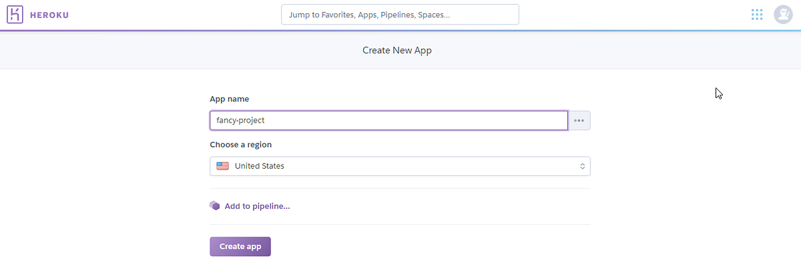
Task: Expand the region selector using its arrows
Action: pyautogui.click(x=582, y=166)
